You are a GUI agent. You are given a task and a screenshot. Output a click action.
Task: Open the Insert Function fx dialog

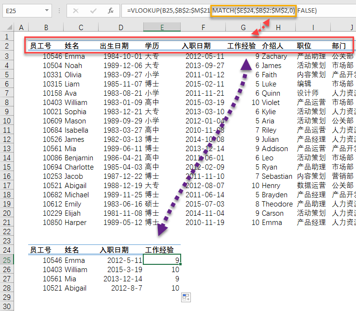tap(111, 10)
